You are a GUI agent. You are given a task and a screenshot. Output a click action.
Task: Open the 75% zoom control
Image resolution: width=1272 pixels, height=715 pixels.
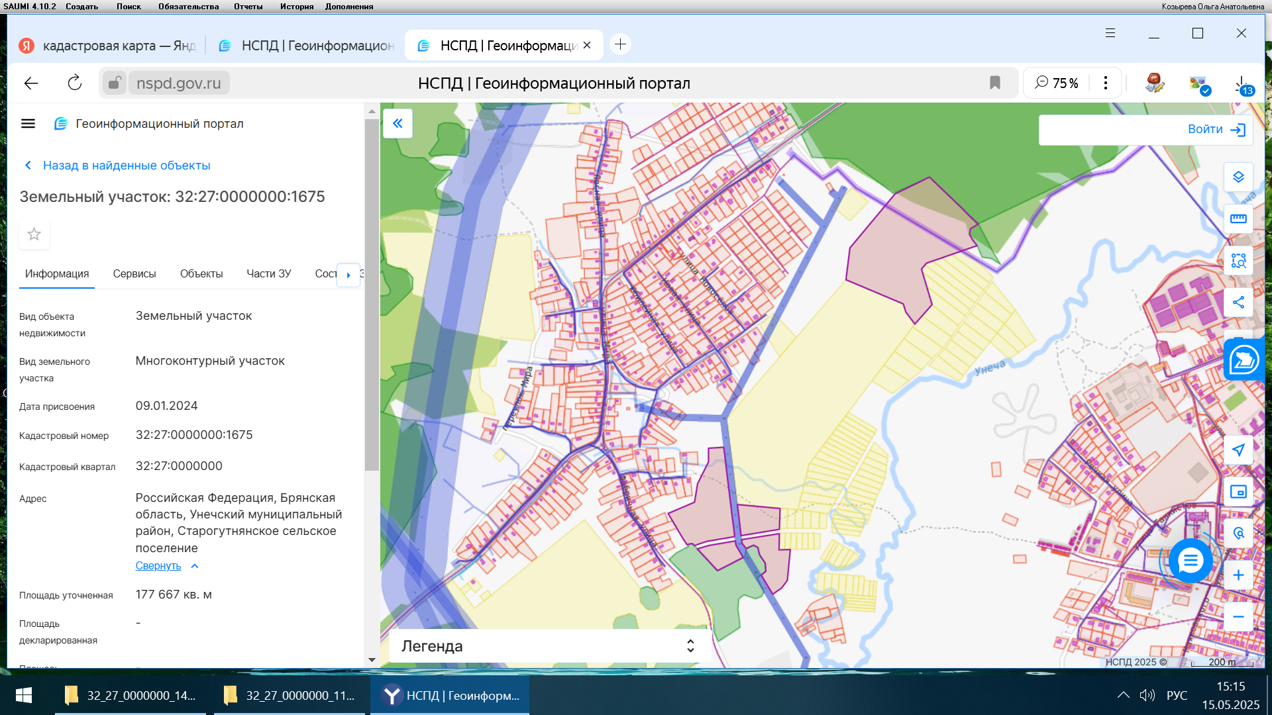(1057, 83)
